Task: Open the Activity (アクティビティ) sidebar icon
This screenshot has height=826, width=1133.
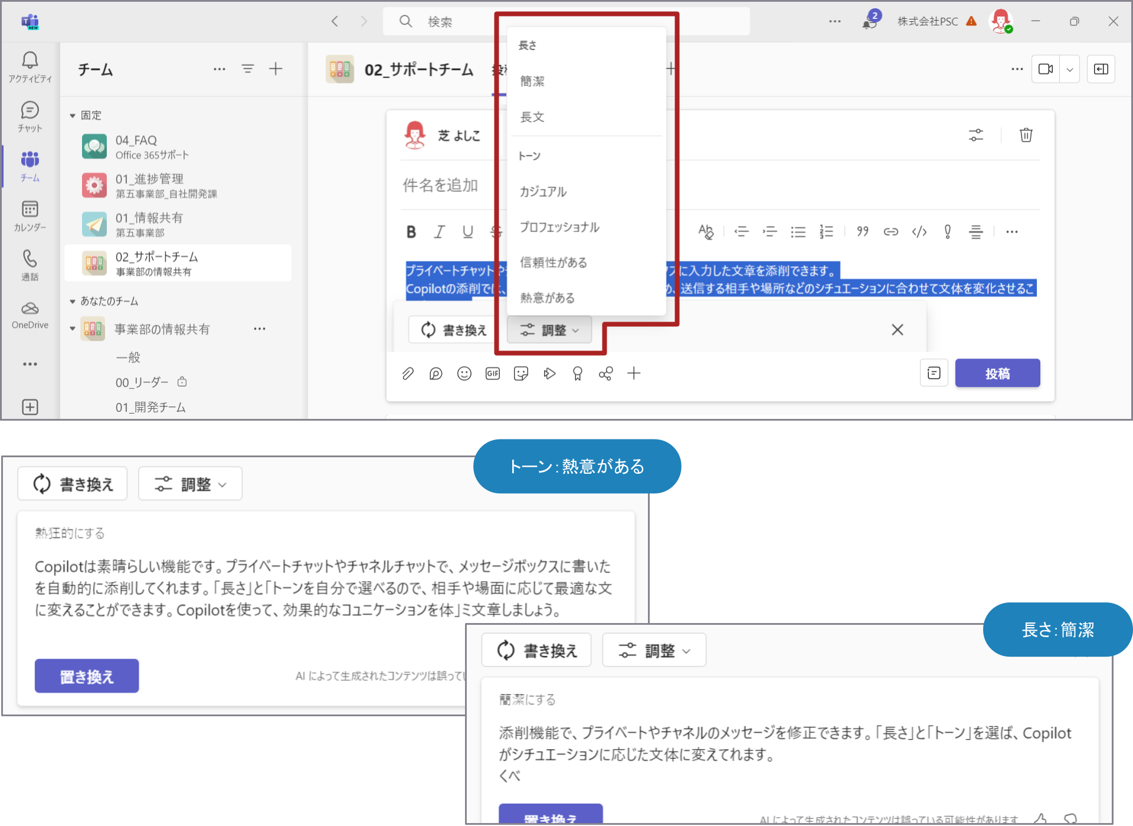Action: (x=30, y=67)
